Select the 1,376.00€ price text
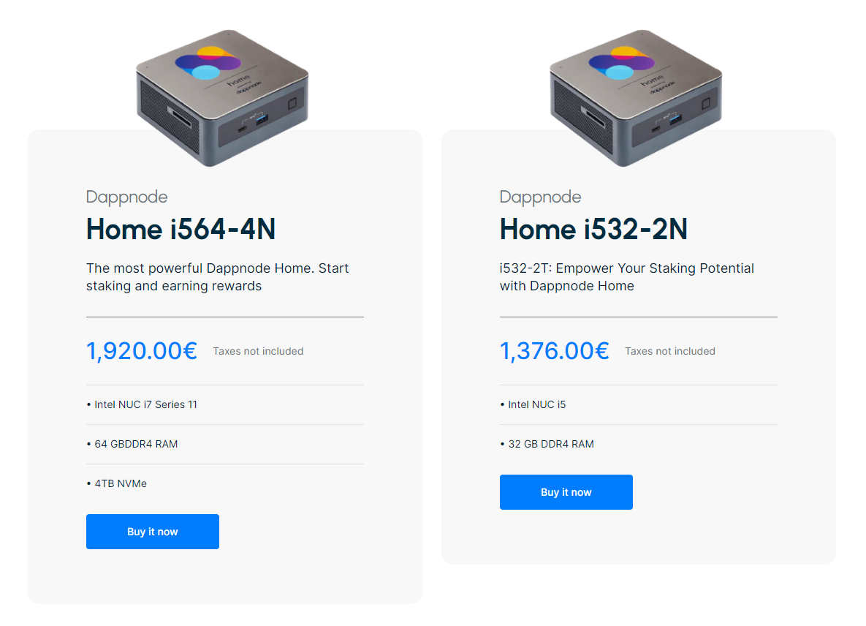Screen dimensions: 866x626 point(555,351)
